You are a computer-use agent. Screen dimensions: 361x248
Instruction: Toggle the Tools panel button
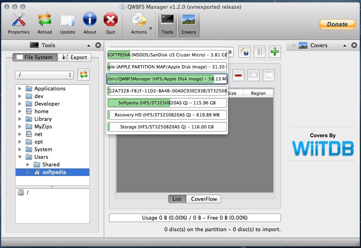[167, 24]
